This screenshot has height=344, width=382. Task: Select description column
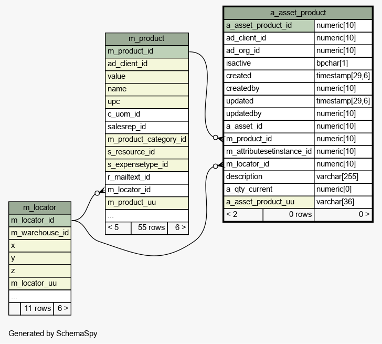[x=269, y=177]
